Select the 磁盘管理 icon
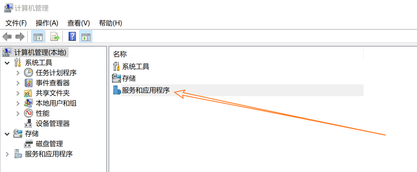This screenshot has height=172, width=417. [x=28, y=144]
